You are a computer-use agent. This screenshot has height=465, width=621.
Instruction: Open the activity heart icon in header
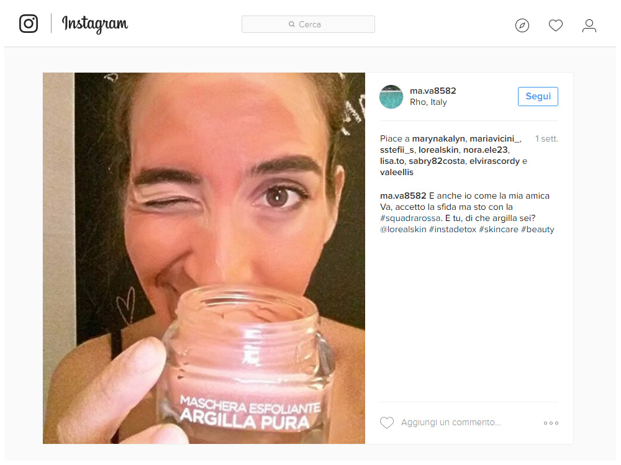pyautogui.click(x=556, y=25)
